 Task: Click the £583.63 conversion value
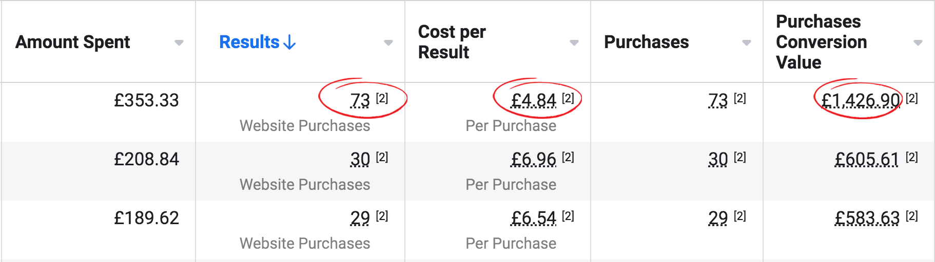[867, 218]
